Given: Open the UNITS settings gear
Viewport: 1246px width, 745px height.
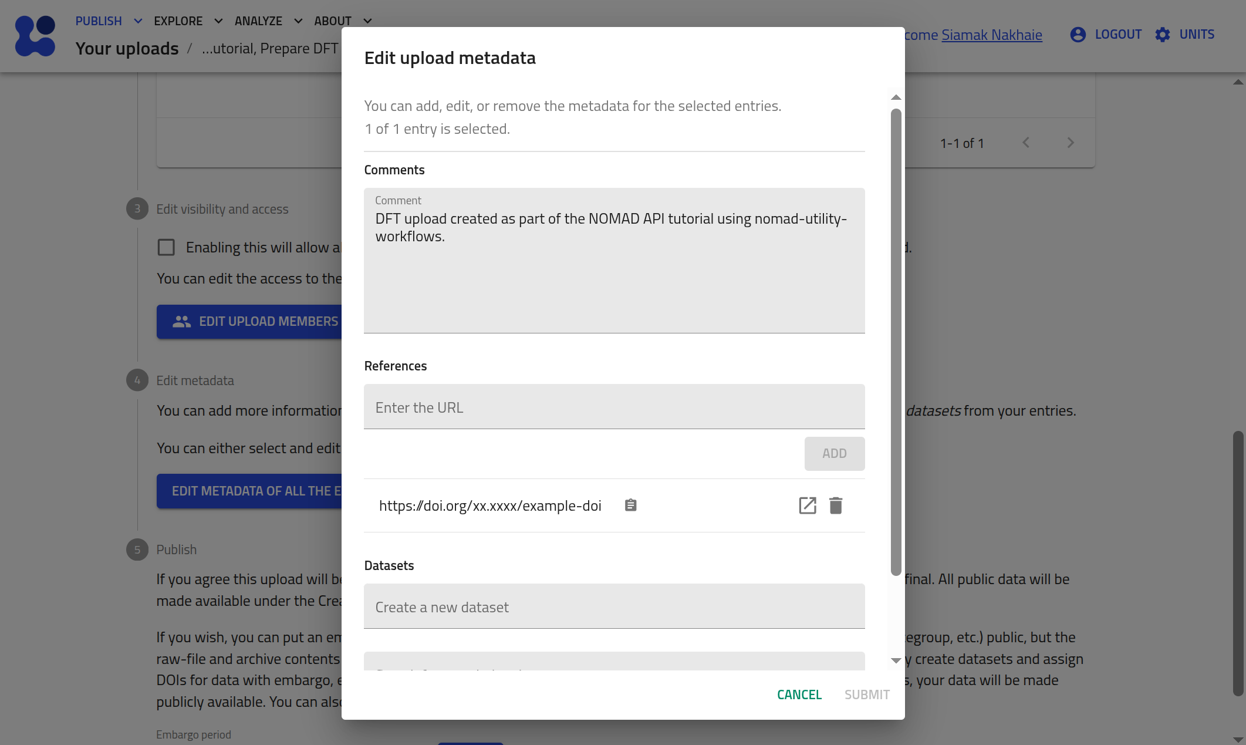Looking at the screenshot, I should click(1162, 35).
